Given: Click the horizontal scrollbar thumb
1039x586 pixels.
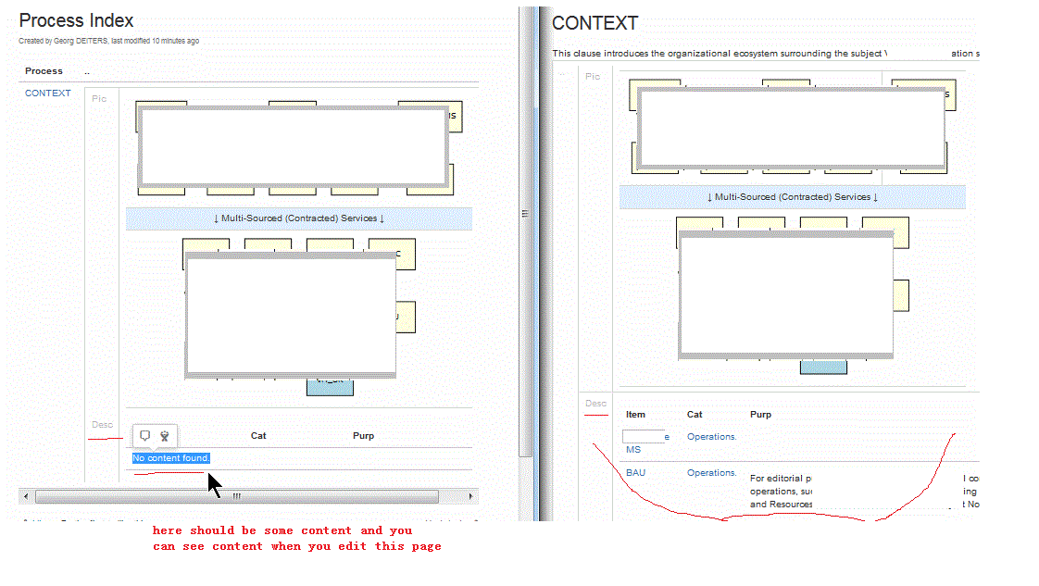Looking at the screenshot, I should pyautogui.click(x=236, y=496).
